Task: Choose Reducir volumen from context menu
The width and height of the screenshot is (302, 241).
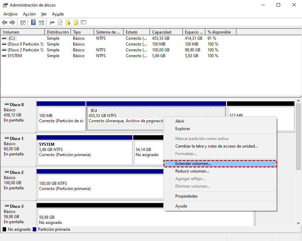Action: pyautogui.click(x=192, y=171)
